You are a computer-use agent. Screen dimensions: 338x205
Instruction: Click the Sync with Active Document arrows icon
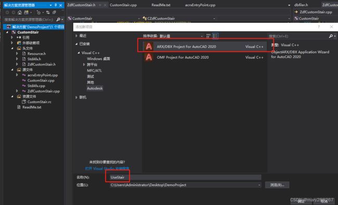(x=48, y=12)
